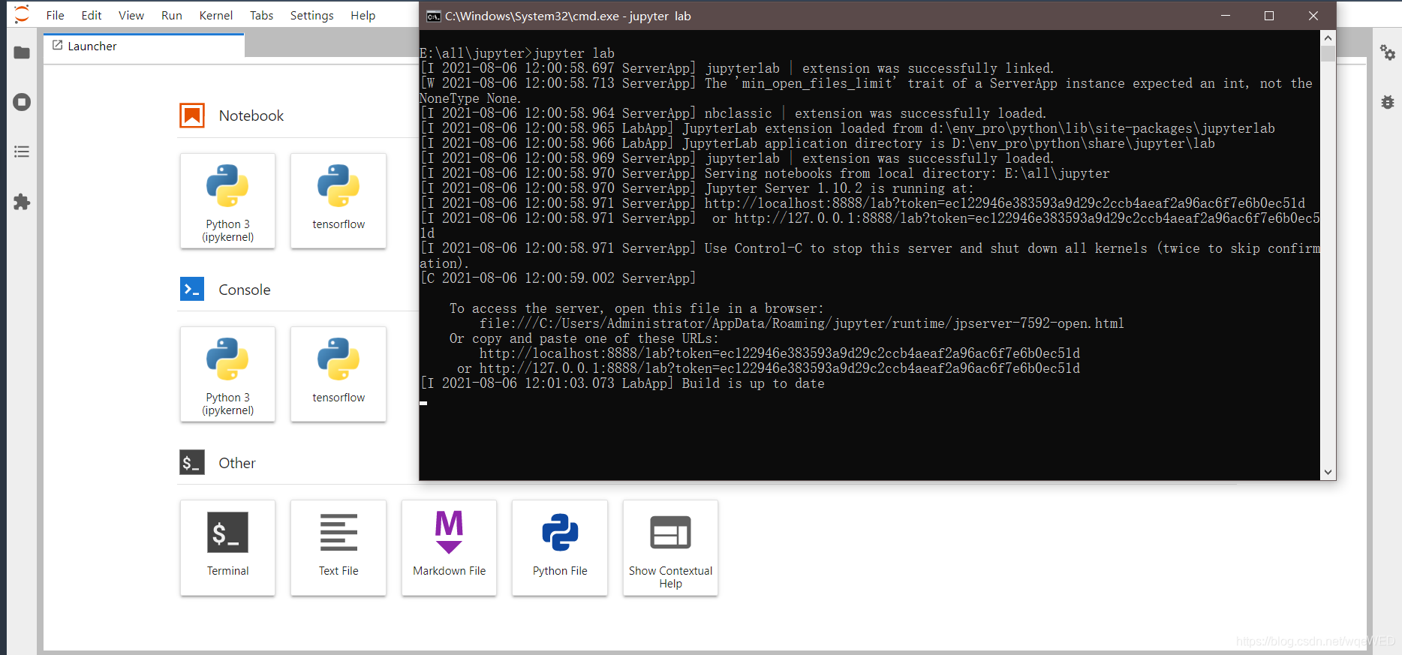Click the Console section icon
The width and height of the screenshot is (1402, 655).
[192, 289]
